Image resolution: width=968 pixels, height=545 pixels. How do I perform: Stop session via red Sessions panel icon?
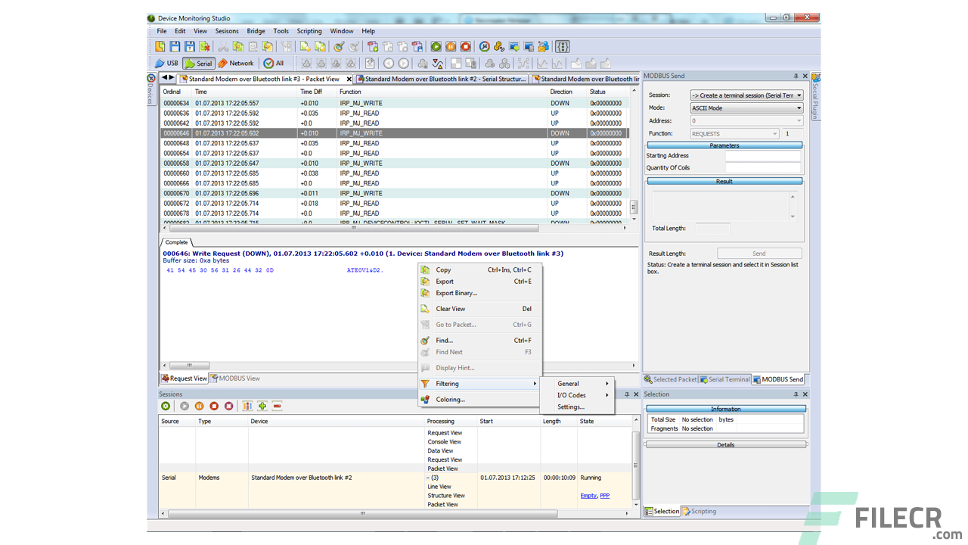214,406
